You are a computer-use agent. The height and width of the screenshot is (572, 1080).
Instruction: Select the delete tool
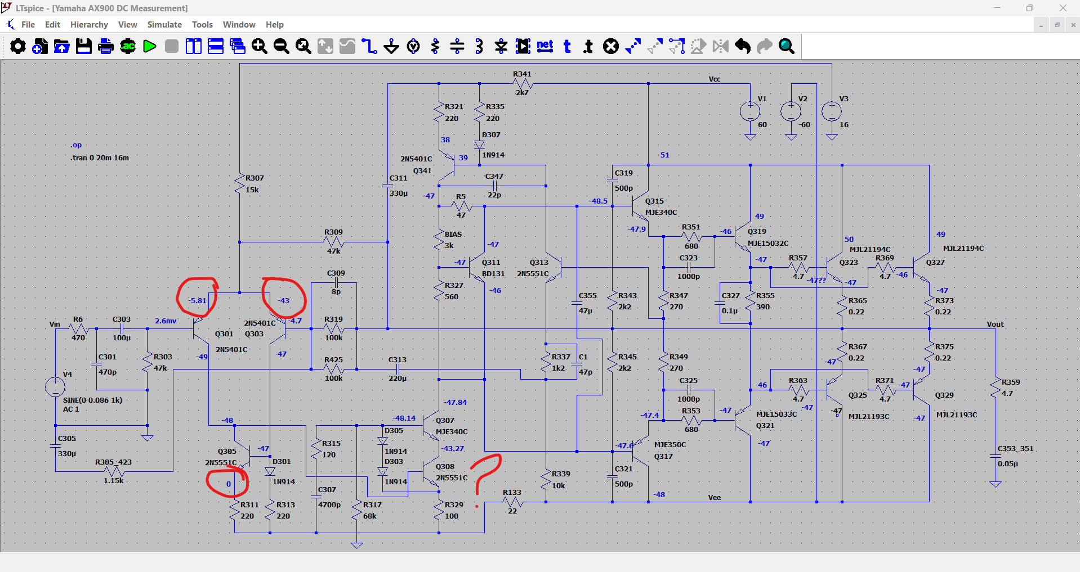[x=611, y=46]
